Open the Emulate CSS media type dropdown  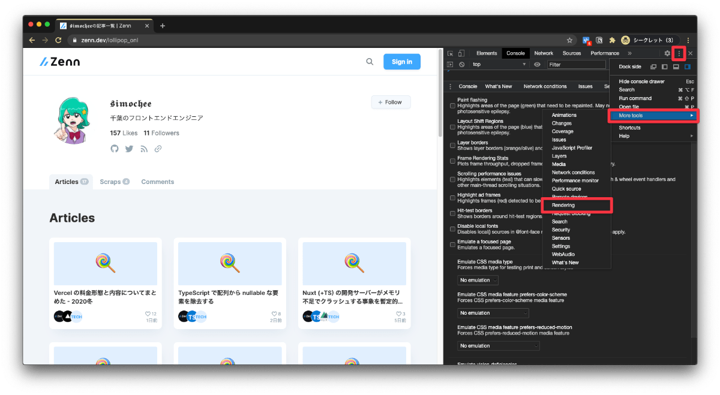[x=478, y=280]
